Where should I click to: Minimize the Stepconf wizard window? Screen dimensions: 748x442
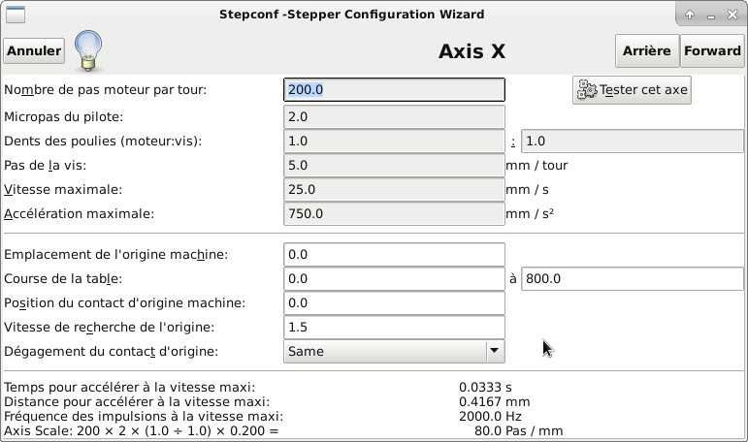711,16
